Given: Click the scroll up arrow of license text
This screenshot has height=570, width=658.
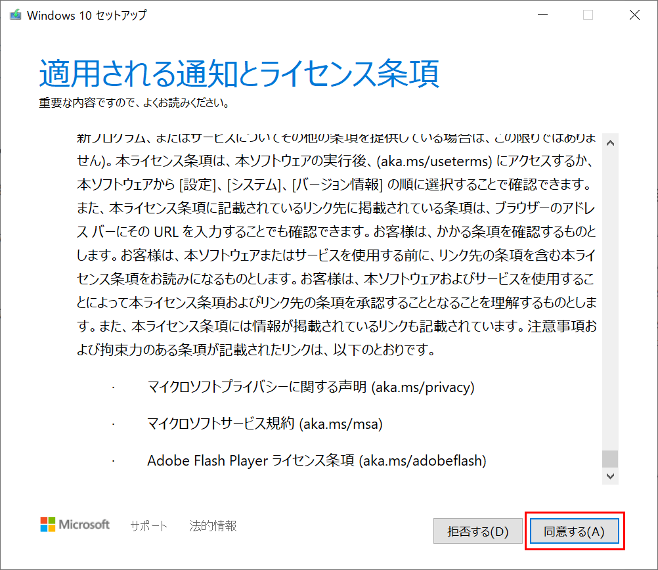Looking at the screenshot, I should (610, 142).
